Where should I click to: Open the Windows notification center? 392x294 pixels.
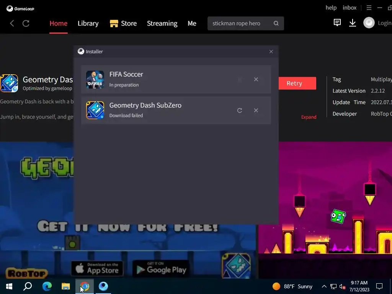click(x=379, y=286)
